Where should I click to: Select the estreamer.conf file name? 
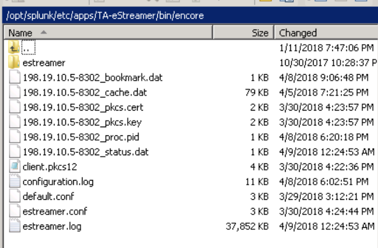(x=55, y=212)
